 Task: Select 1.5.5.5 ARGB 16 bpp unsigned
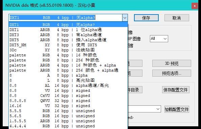(x=68, y=121)
